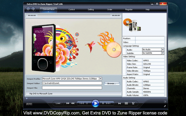This screenshot has width=186, height=116.
Task: Click the stop icon
Action: 103,103
